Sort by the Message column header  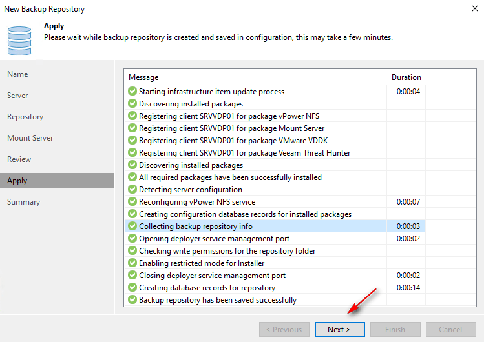(x=255, y=77)
